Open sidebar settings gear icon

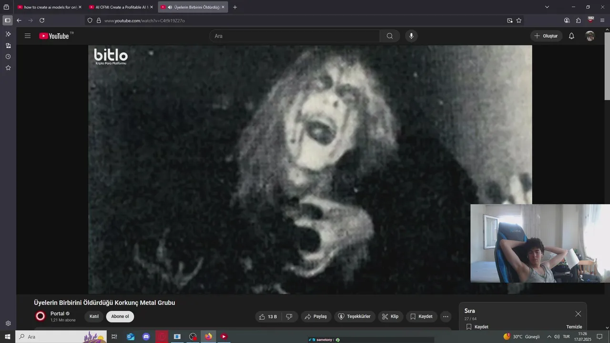8,323
